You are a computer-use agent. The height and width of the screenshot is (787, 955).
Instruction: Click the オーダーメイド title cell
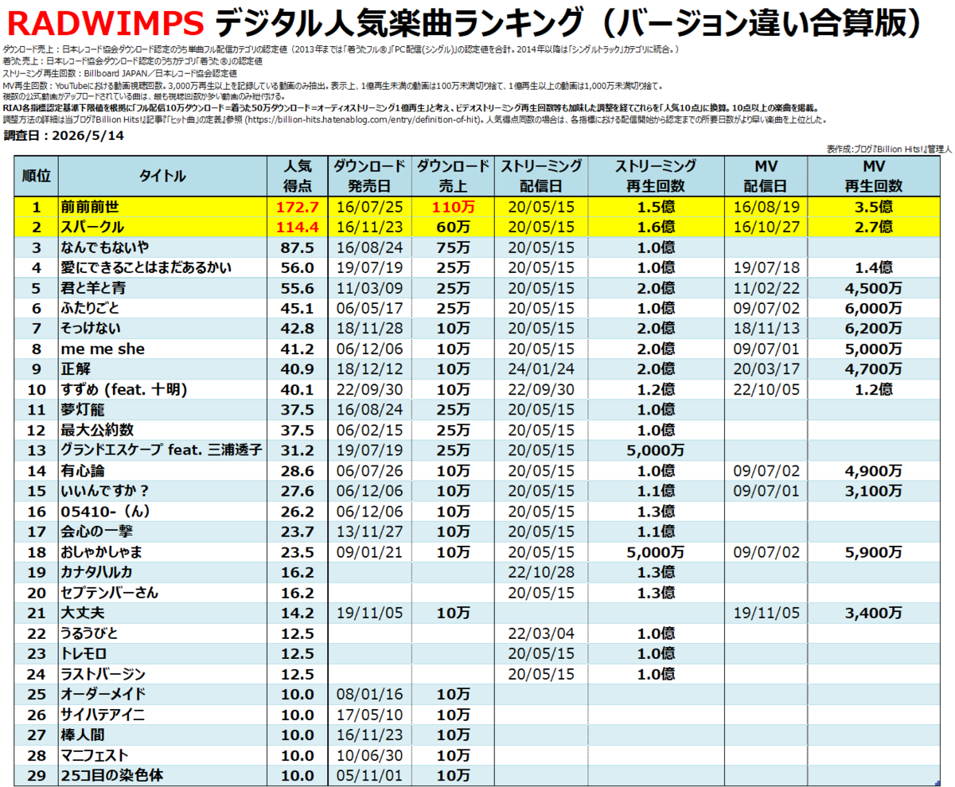[164, 693]
